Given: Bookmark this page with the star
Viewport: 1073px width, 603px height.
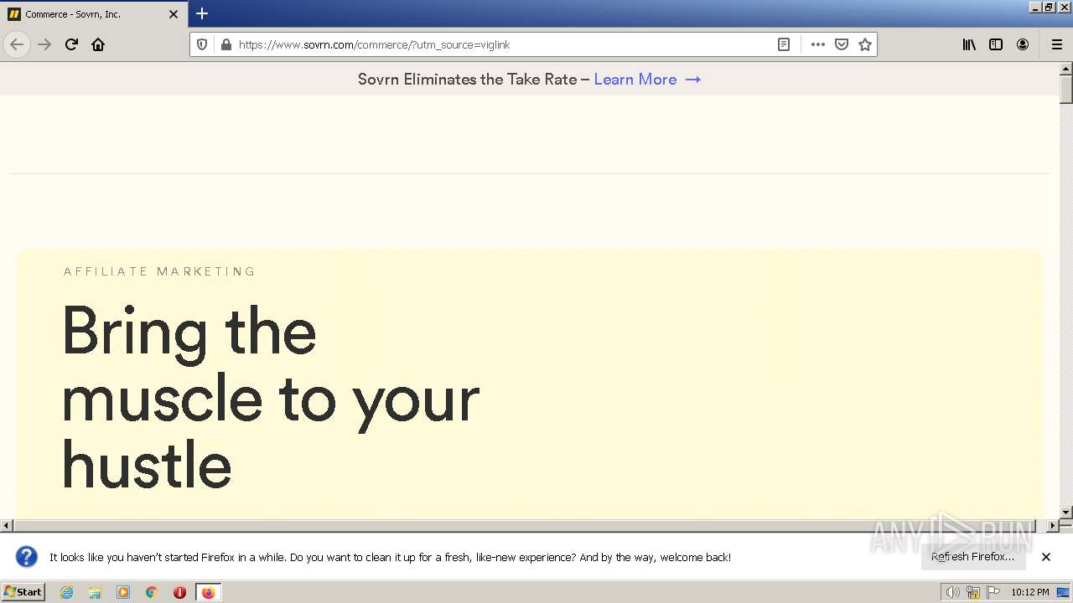Looking at the screenshot, I should (x=865, y=44).
